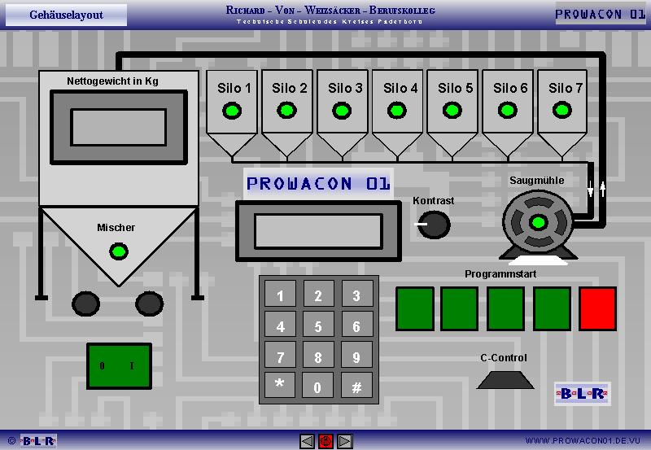The width and height of the screenshot is (651, 450).
Task: Click the Mischer green indicator light
Action: click(118, 251)
